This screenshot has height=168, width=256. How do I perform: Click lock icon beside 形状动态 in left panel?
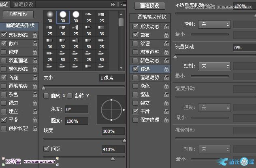[35, 35]
